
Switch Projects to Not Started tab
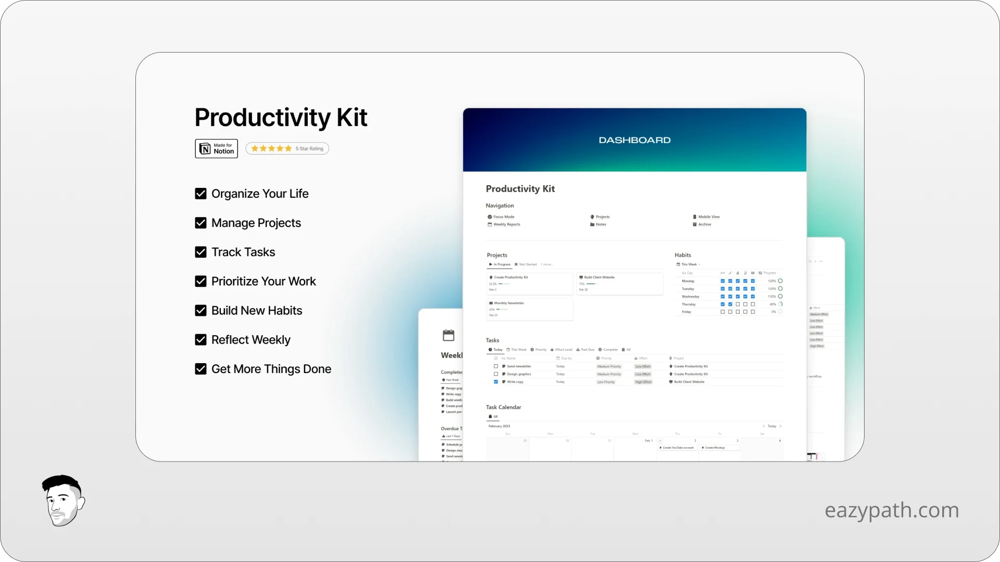[526, 264]
